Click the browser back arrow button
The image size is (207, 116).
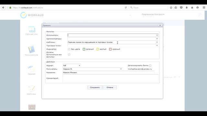[x=3, y=7]
